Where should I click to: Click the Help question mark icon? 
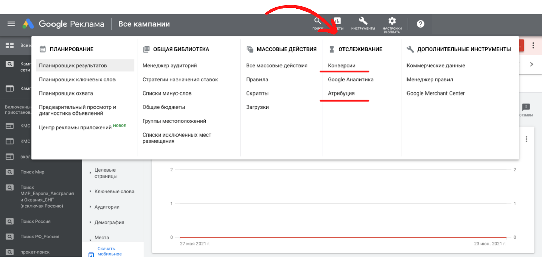420,24
